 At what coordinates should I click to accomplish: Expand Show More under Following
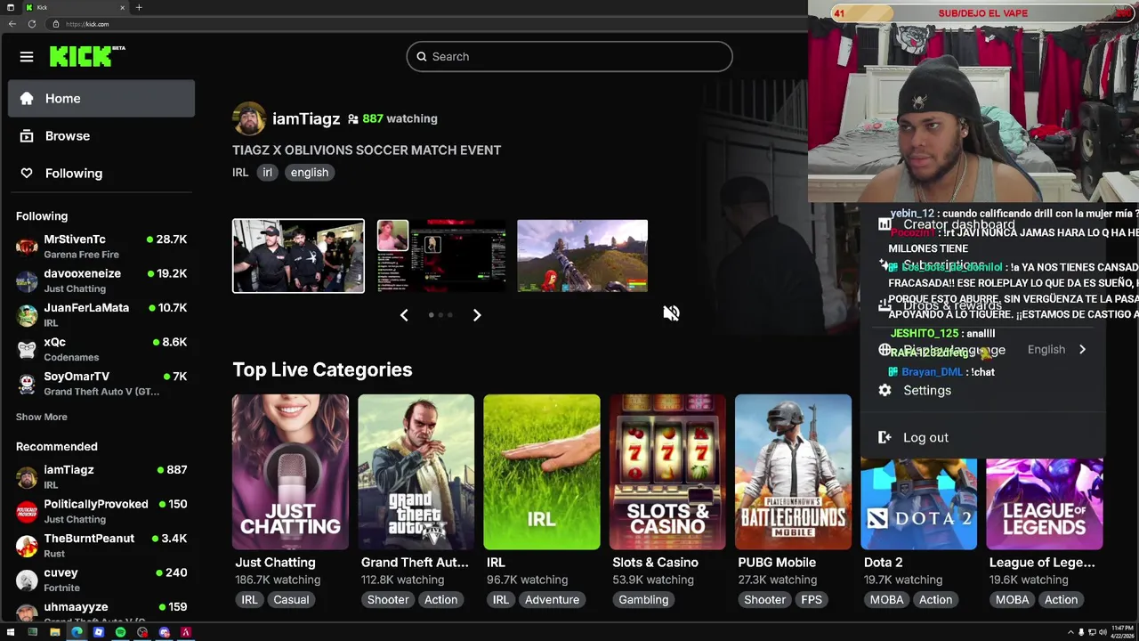point(41,417)
